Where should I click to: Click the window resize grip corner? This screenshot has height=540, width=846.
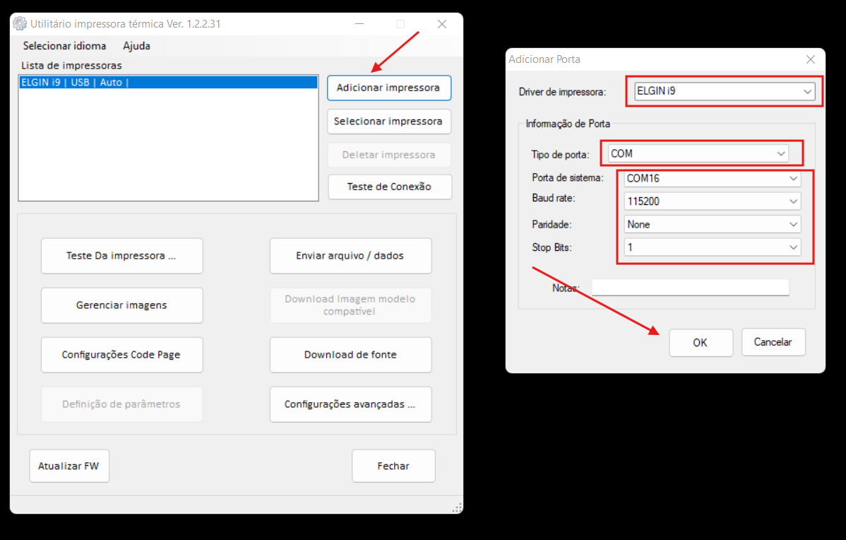457,507
